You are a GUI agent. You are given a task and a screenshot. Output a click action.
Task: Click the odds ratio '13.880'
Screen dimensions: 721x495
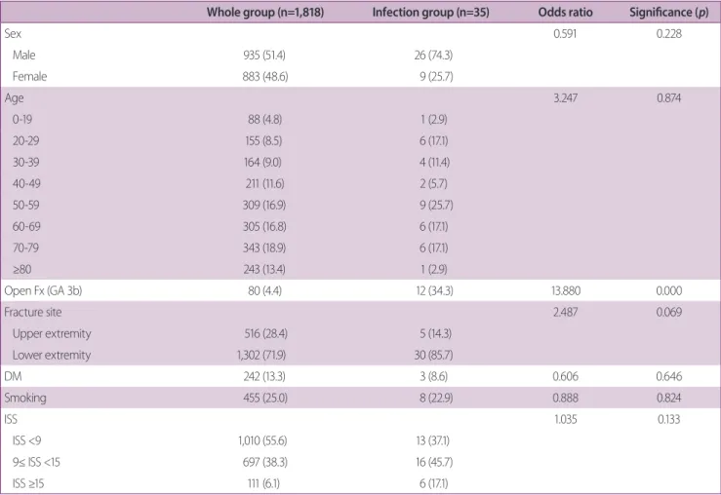pos(566,290)
